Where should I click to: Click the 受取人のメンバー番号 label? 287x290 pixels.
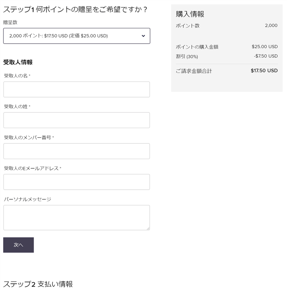coord(28,137)
